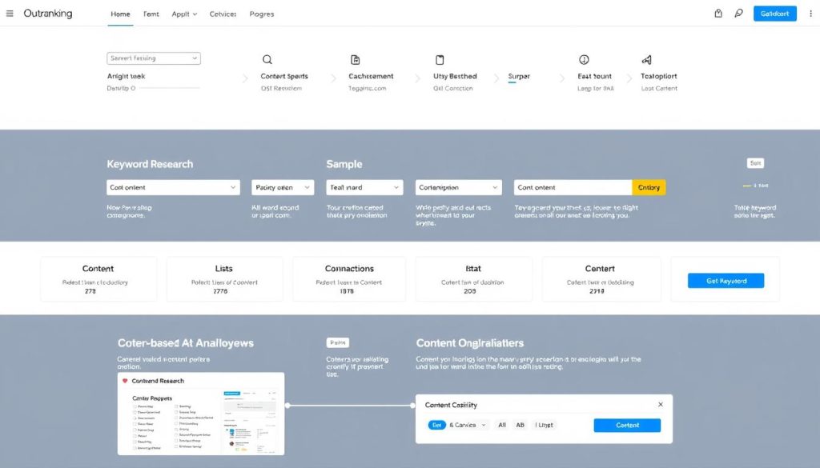Expand the Sarvert fessing dropdown above the steps
Screen dimensions: 820x468
pos(153,58)
